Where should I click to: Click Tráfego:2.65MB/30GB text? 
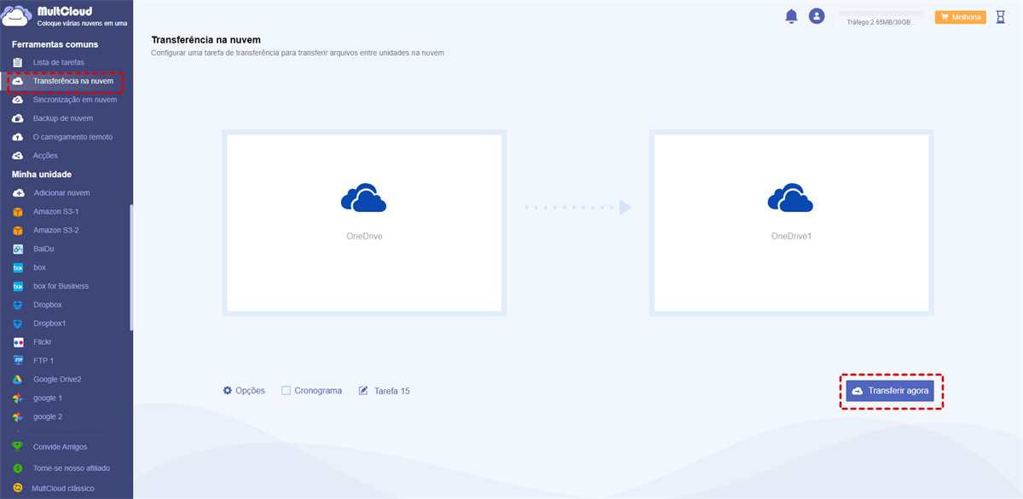879,23
